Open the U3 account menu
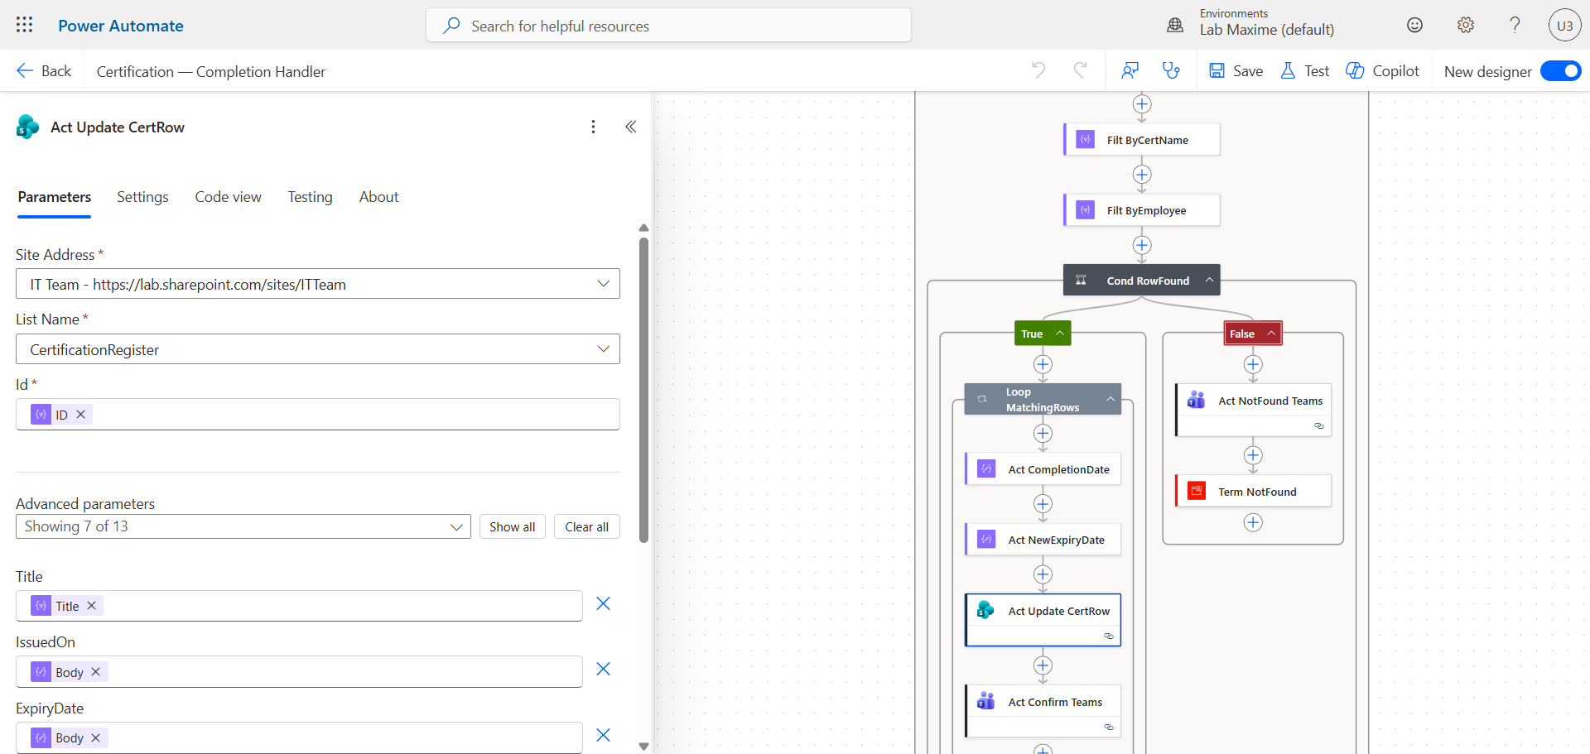 tap(1565, 25)
